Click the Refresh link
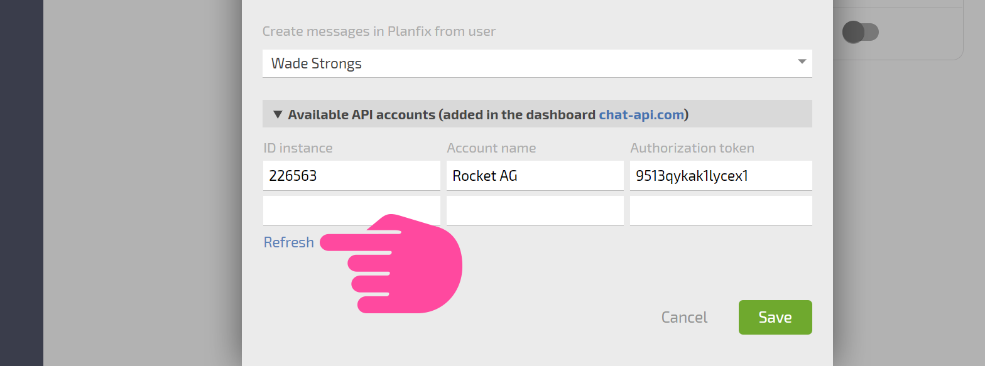Screen dimensions: 985x366 click(288, 242)
